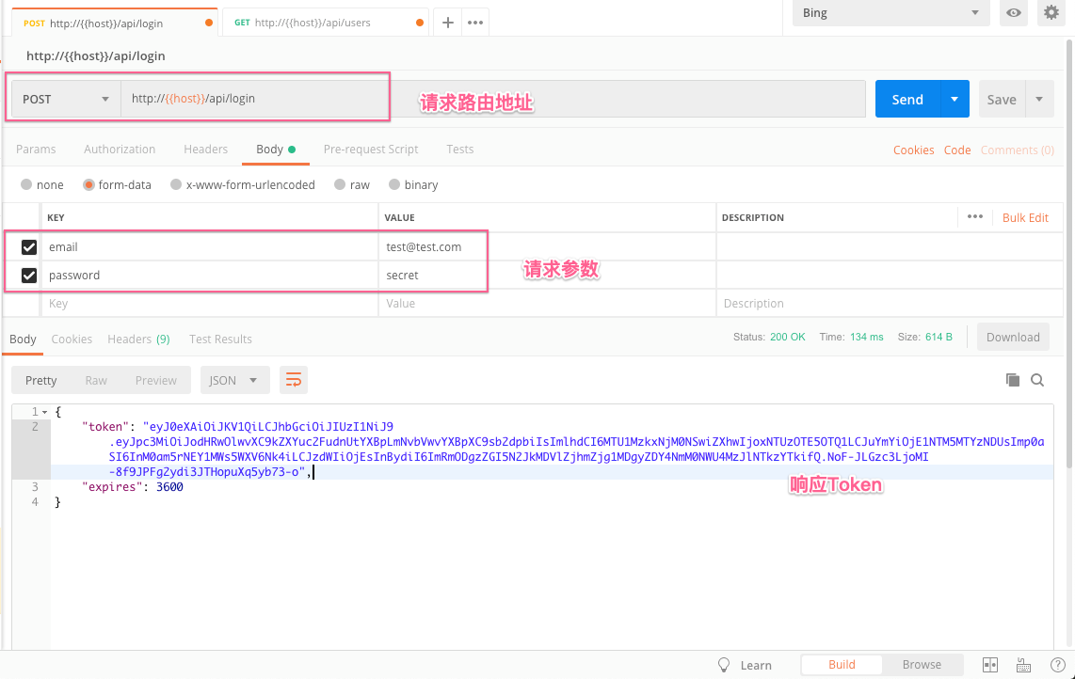This screenshot has height=679, width=1075.
Task: Click the expires 3600 value
Action: pos(169,486)
